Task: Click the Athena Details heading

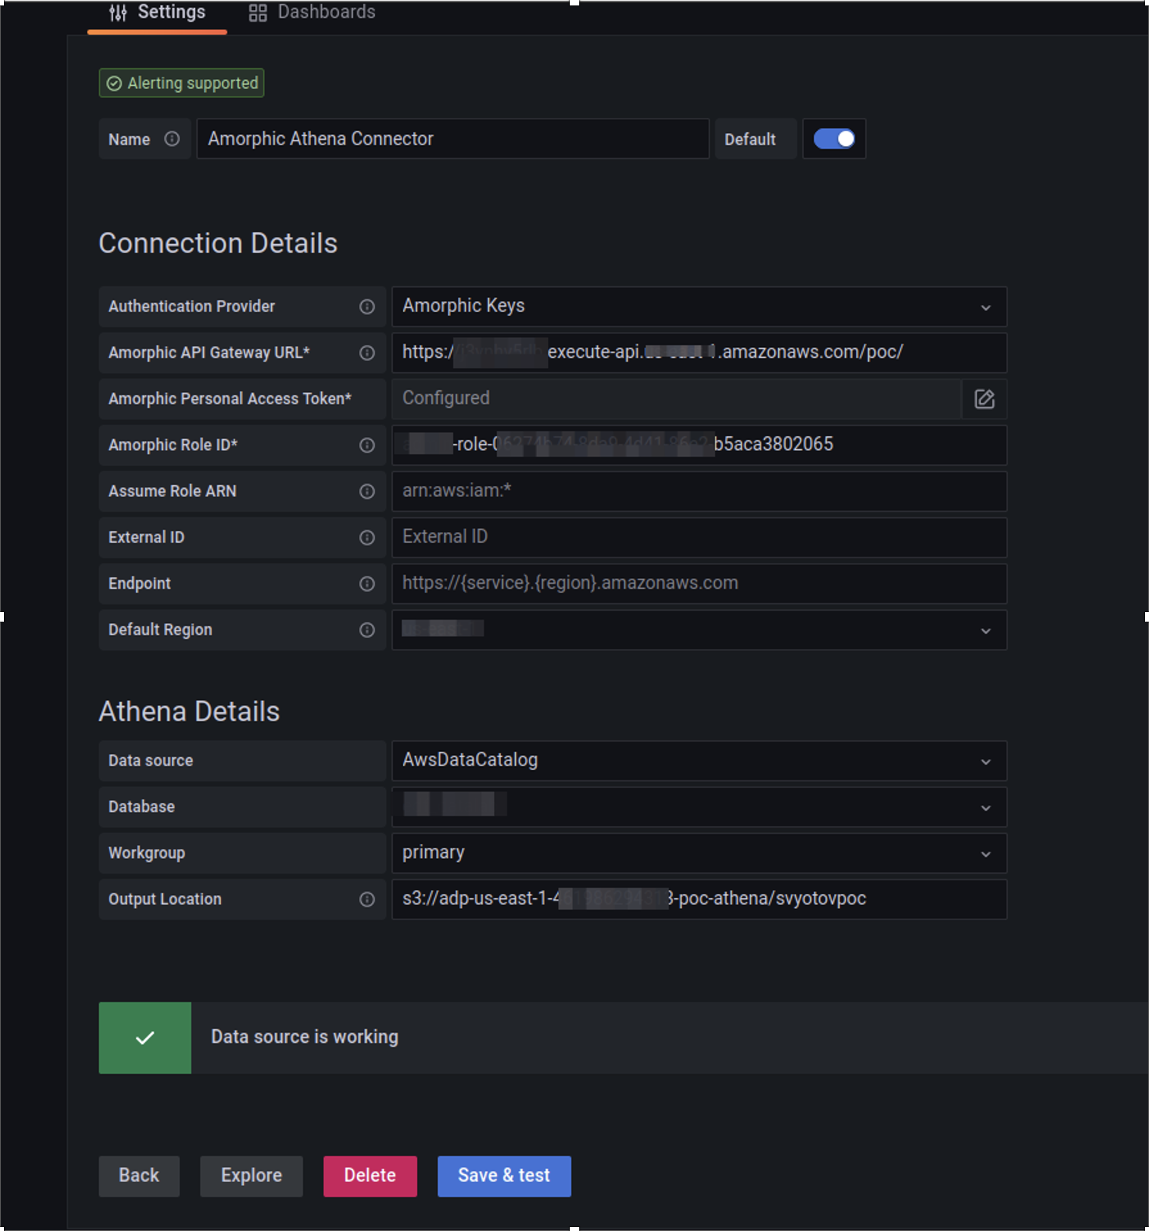Action: tap(189, 712)
